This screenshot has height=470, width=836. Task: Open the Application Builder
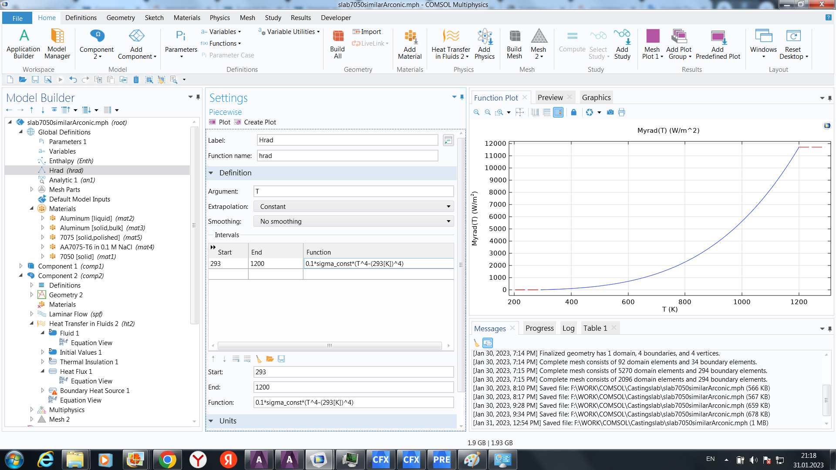[24, 44]
